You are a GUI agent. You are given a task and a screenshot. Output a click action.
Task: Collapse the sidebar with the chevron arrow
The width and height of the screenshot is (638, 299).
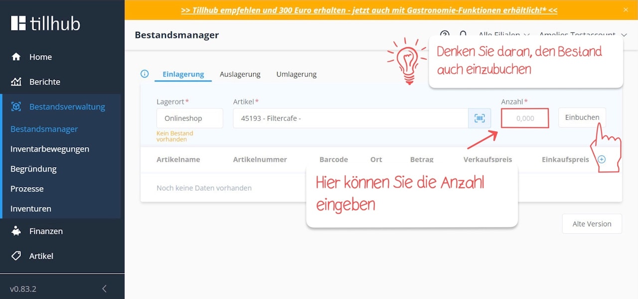(104, 289)
